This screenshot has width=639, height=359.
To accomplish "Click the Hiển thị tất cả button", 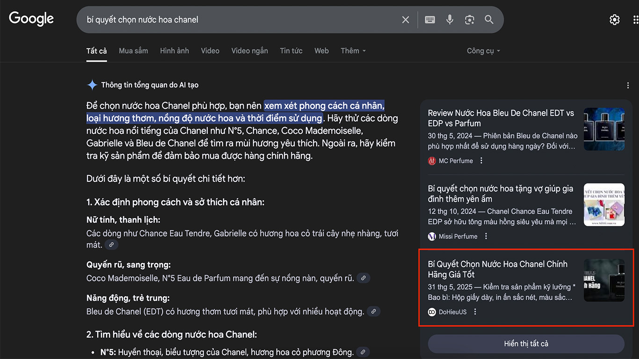I will 526,344.
